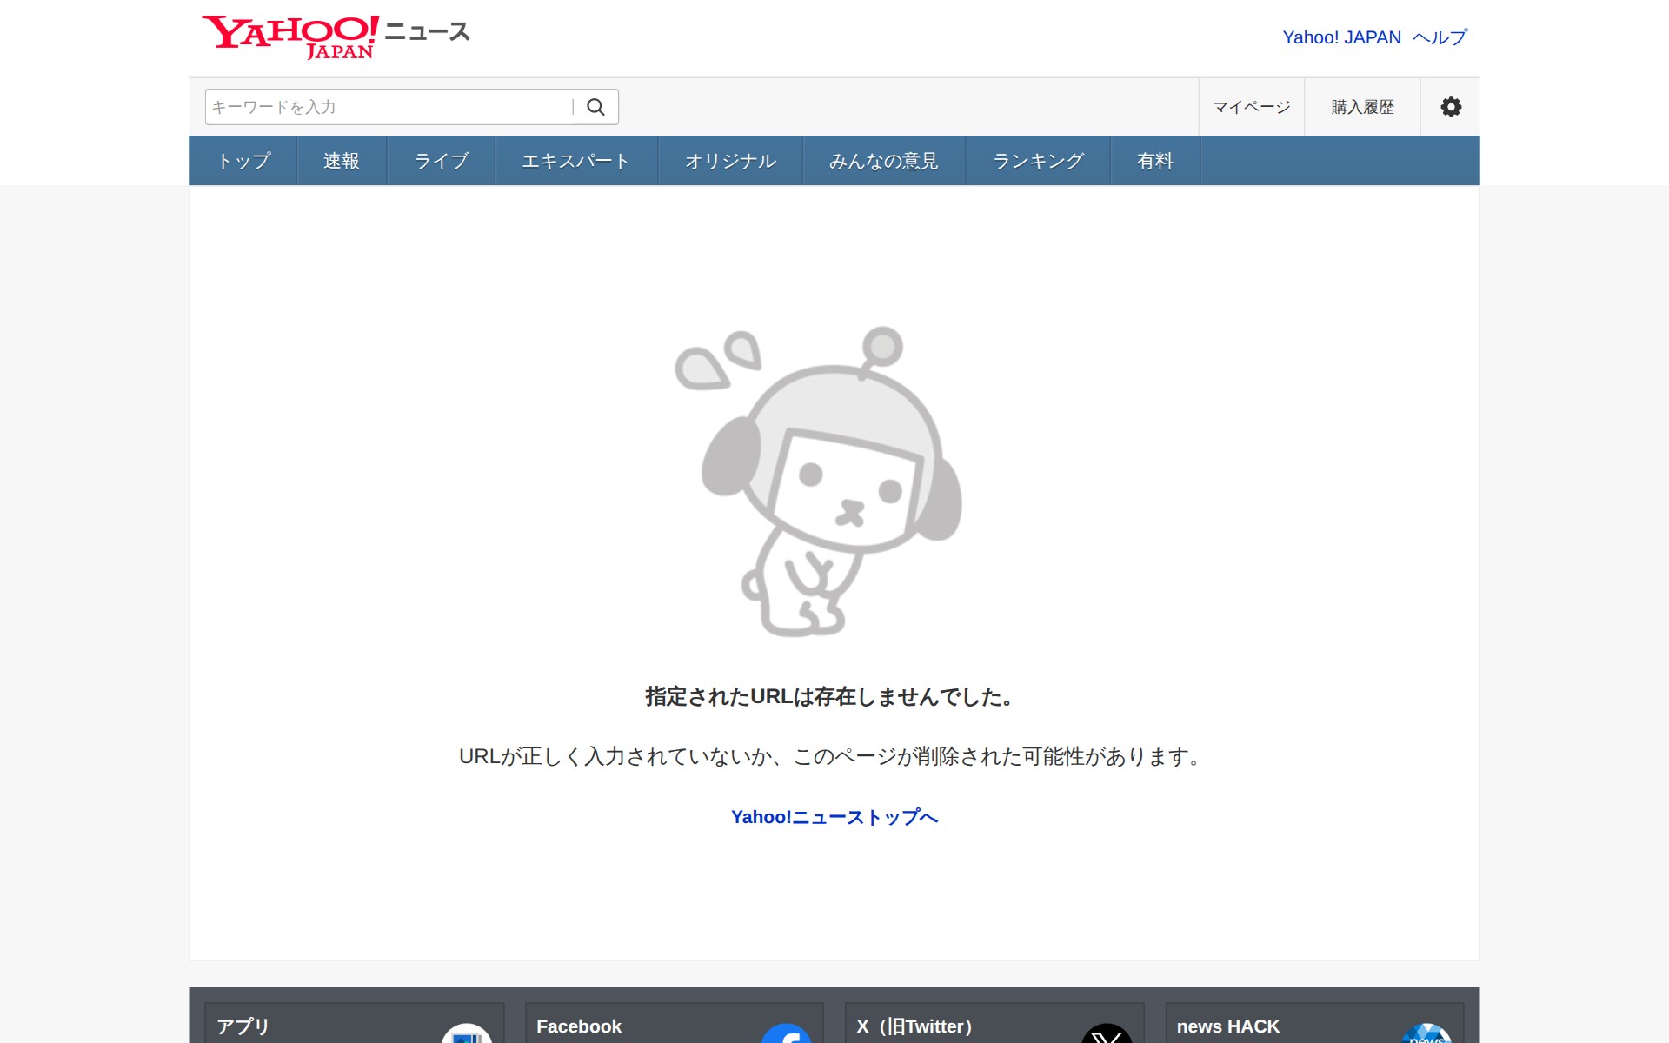Select the ライブ tab

coord(441,161)
